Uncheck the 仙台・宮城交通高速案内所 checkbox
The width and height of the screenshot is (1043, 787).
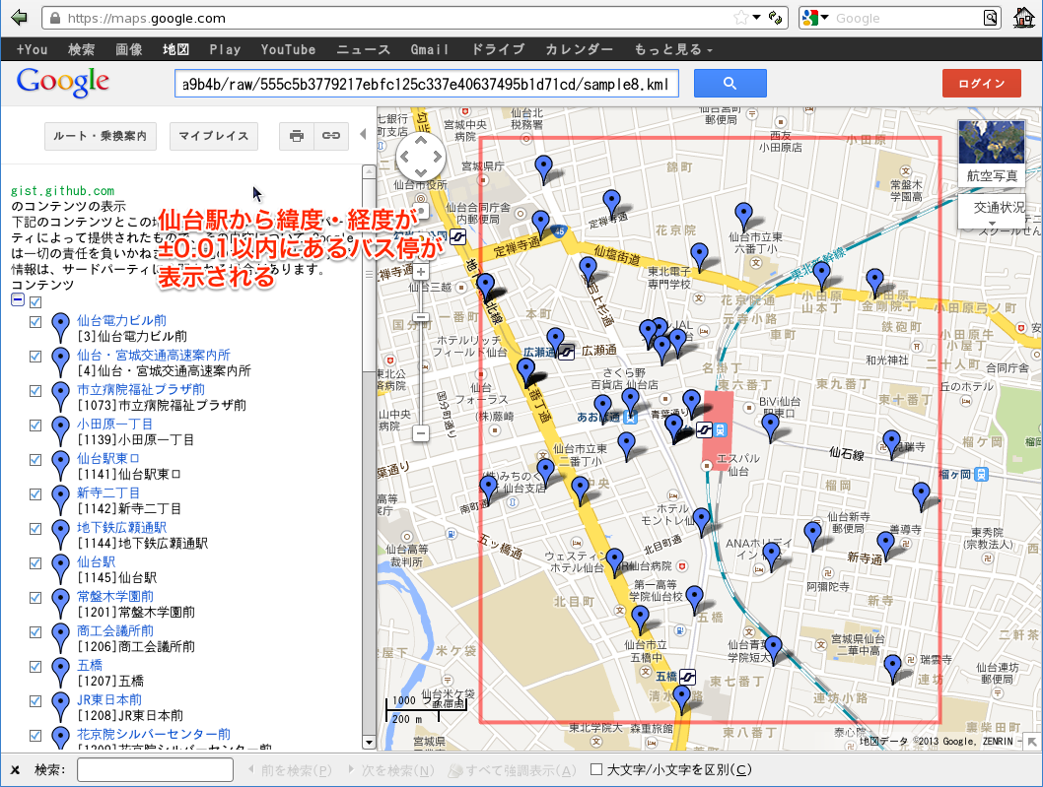[35, 357]
